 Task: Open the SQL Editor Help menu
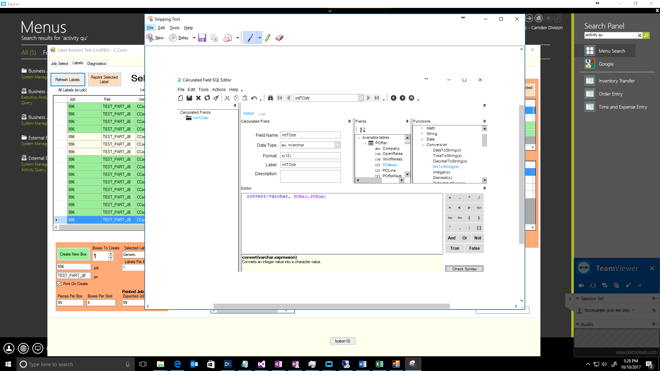coord(234,90)
